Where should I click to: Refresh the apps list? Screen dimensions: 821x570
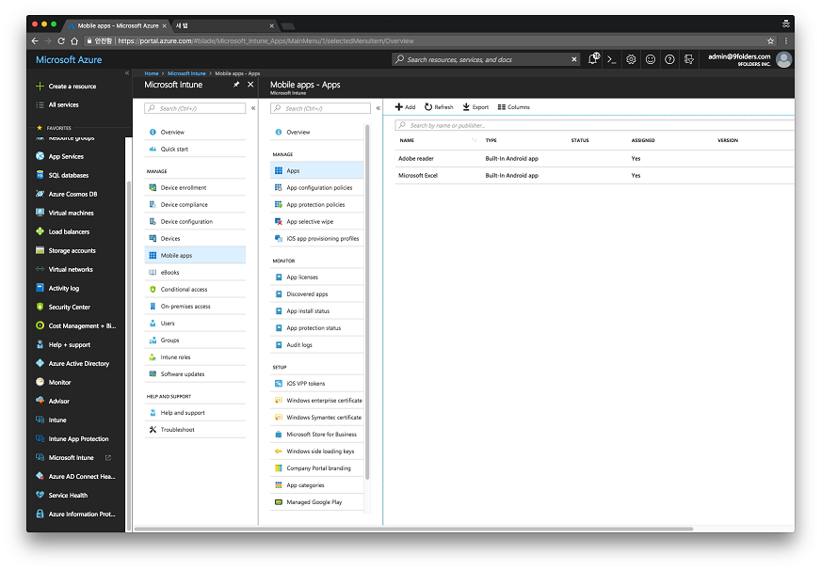tap(438, 106)
